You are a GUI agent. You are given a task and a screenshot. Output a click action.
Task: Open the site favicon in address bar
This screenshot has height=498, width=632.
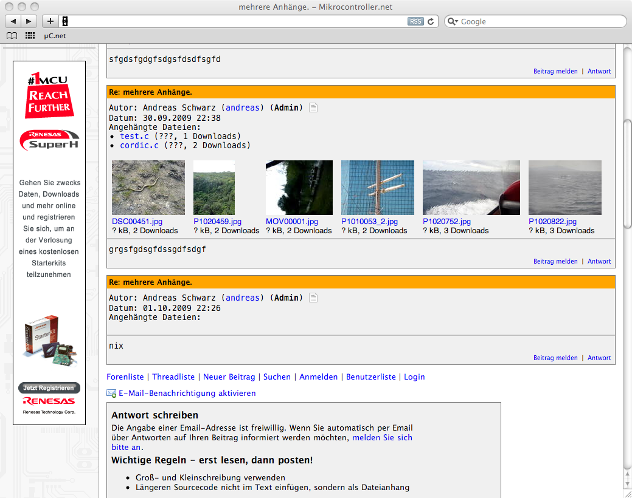click(65, 21)
